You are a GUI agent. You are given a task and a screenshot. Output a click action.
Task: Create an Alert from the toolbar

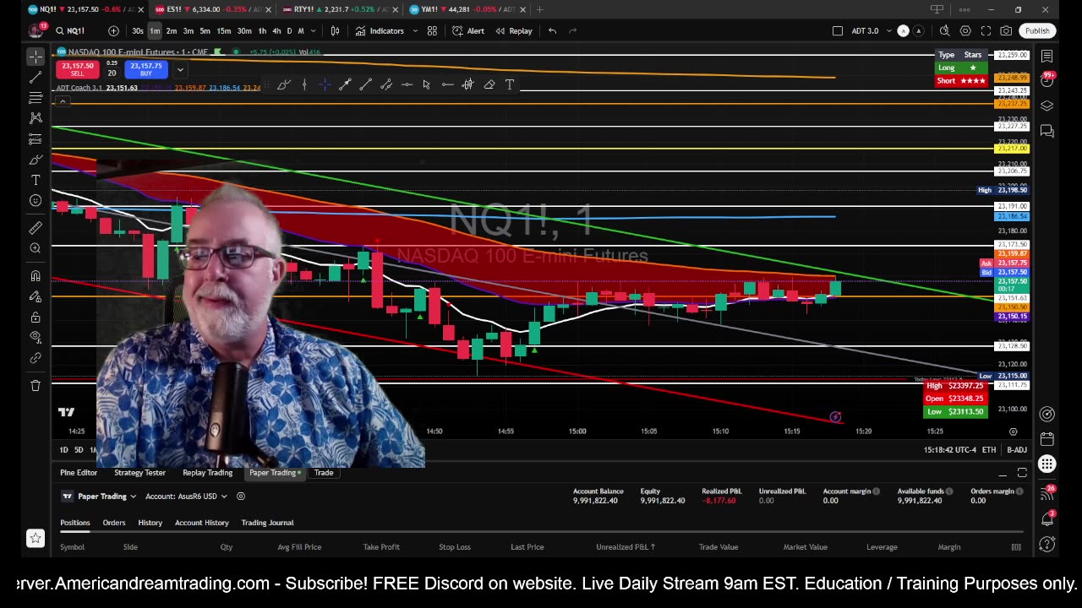(x=468, y=31)
